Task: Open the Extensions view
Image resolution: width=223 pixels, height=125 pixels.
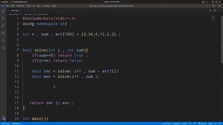Action: pos(3,33)
